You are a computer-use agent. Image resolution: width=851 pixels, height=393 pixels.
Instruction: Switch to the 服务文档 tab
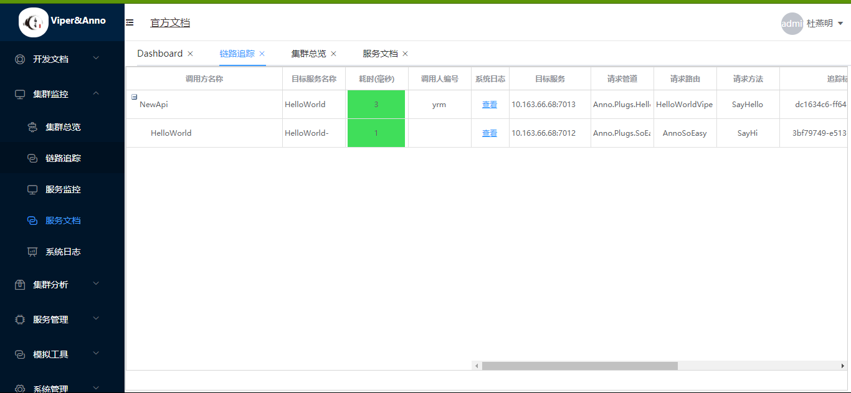[381, 54]
